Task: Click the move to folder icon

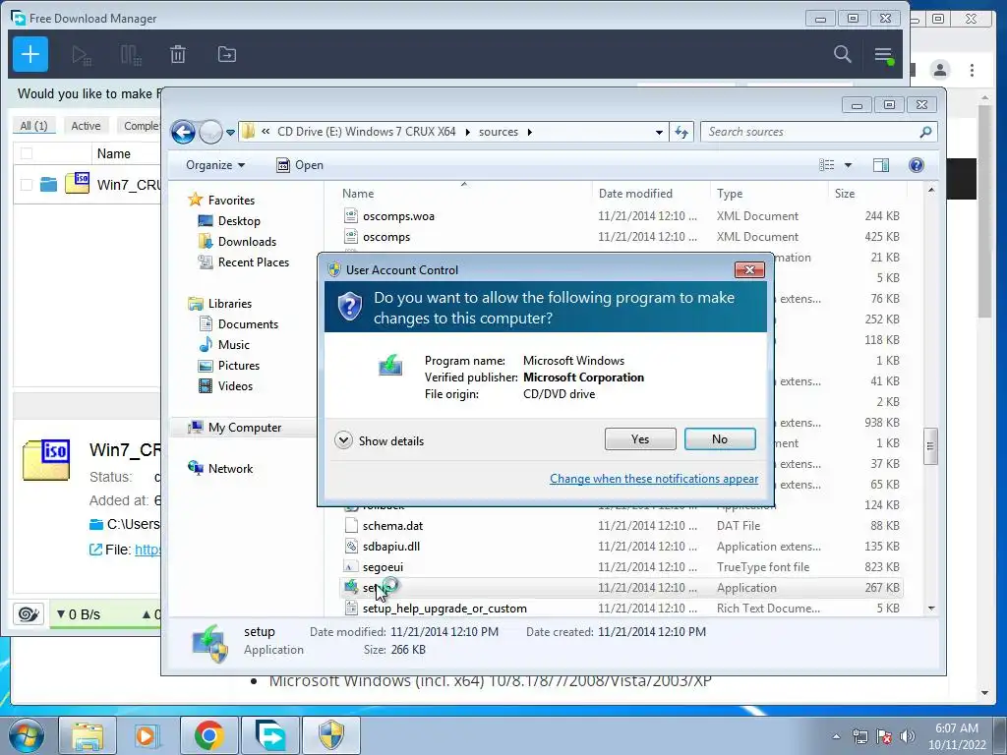Action: tap(227, 55)
